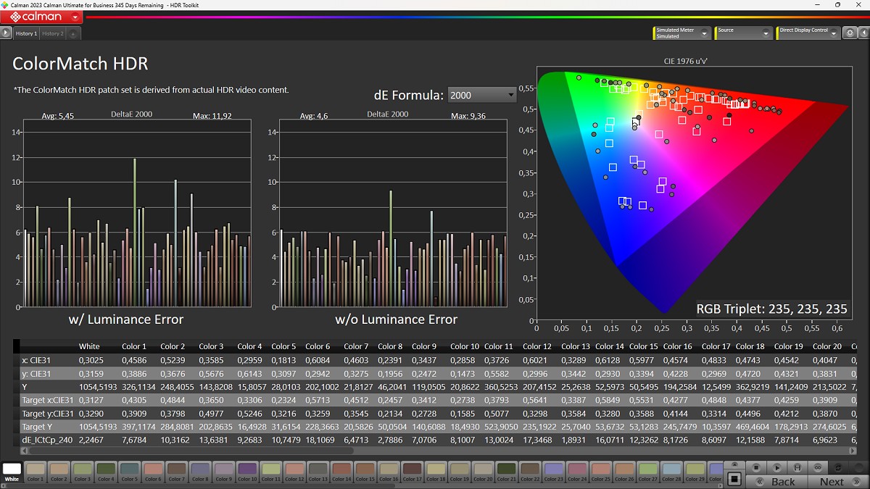Image resolution: width=870 pixels, height=489 pixels.
Task: Toggle continuous read infinity icon
Action: coord(818,468)
